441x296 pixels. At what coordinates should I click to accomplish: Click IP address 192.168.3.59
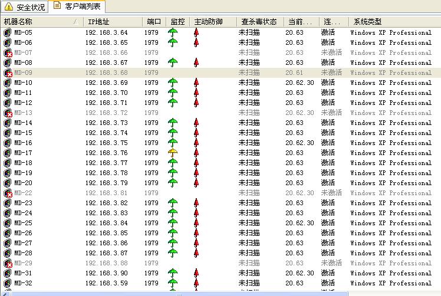pos(107,283)
